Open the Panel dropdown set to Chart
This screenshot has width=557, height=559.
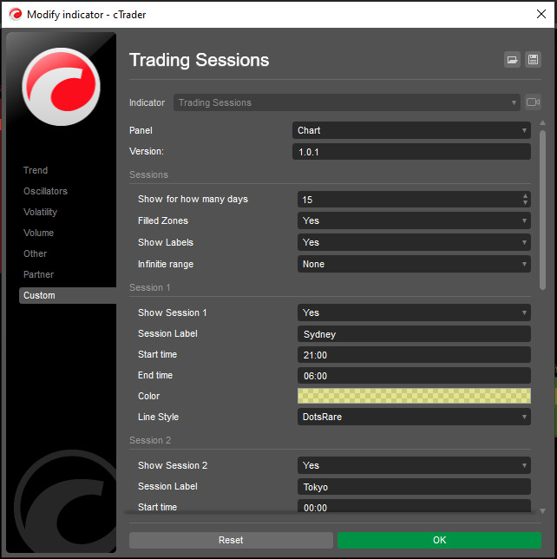coord(411,130)
